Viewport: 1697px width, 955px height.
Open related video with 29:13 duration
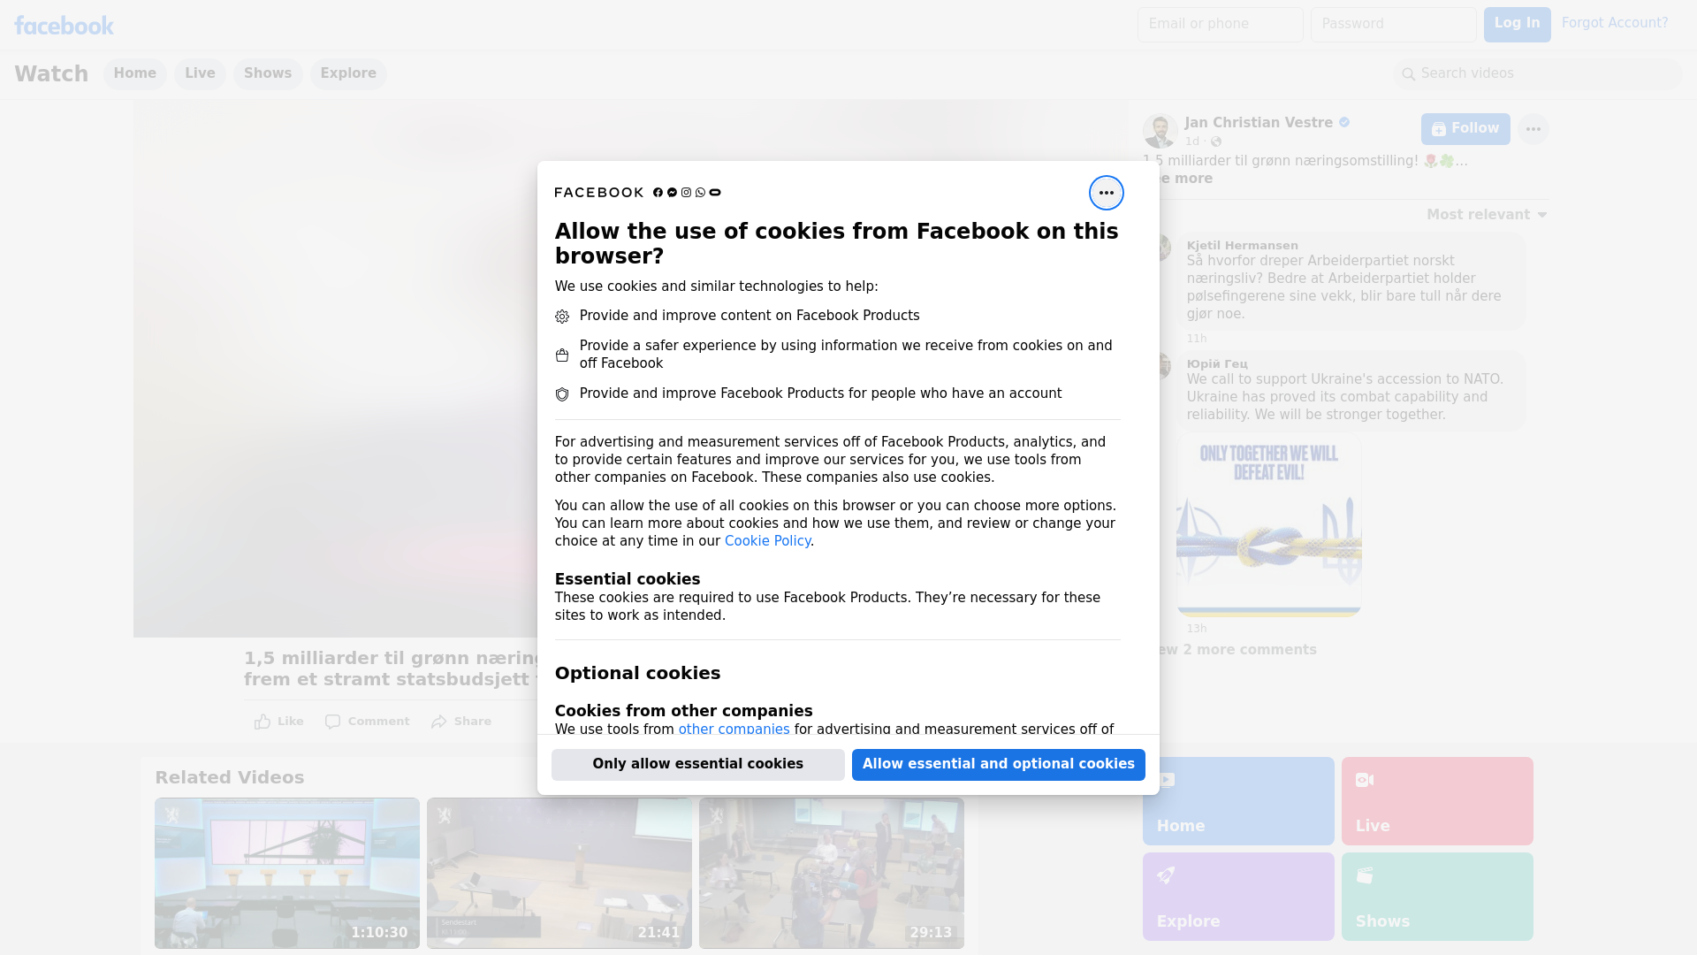tap(832, 873)
